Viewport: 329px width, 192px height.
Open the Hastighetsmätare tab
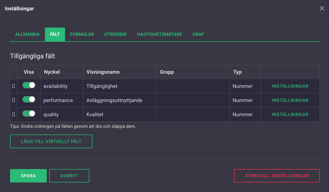tap(159, 34)
